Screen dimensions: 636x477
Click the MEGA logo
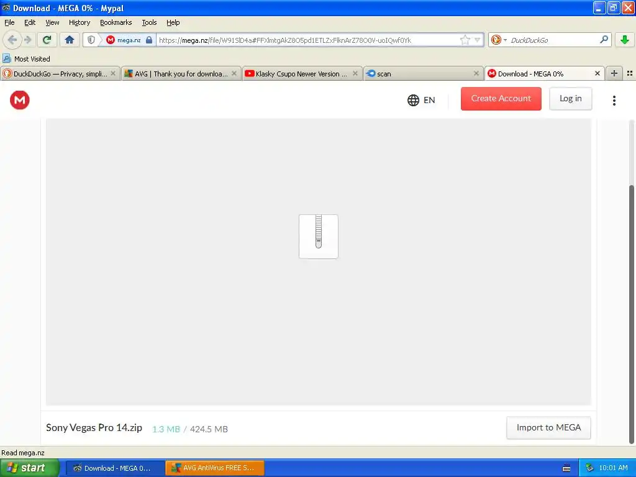19,100
